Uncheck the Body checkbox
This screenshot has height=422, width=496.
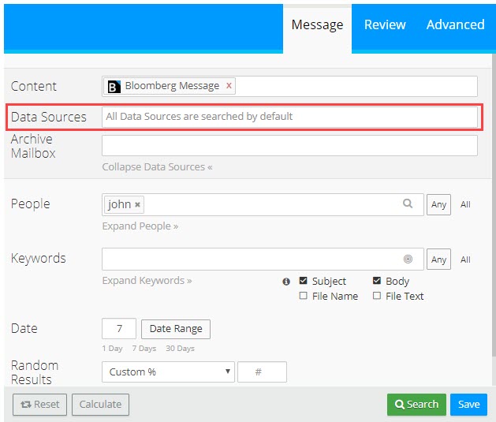tap(377, 281)
